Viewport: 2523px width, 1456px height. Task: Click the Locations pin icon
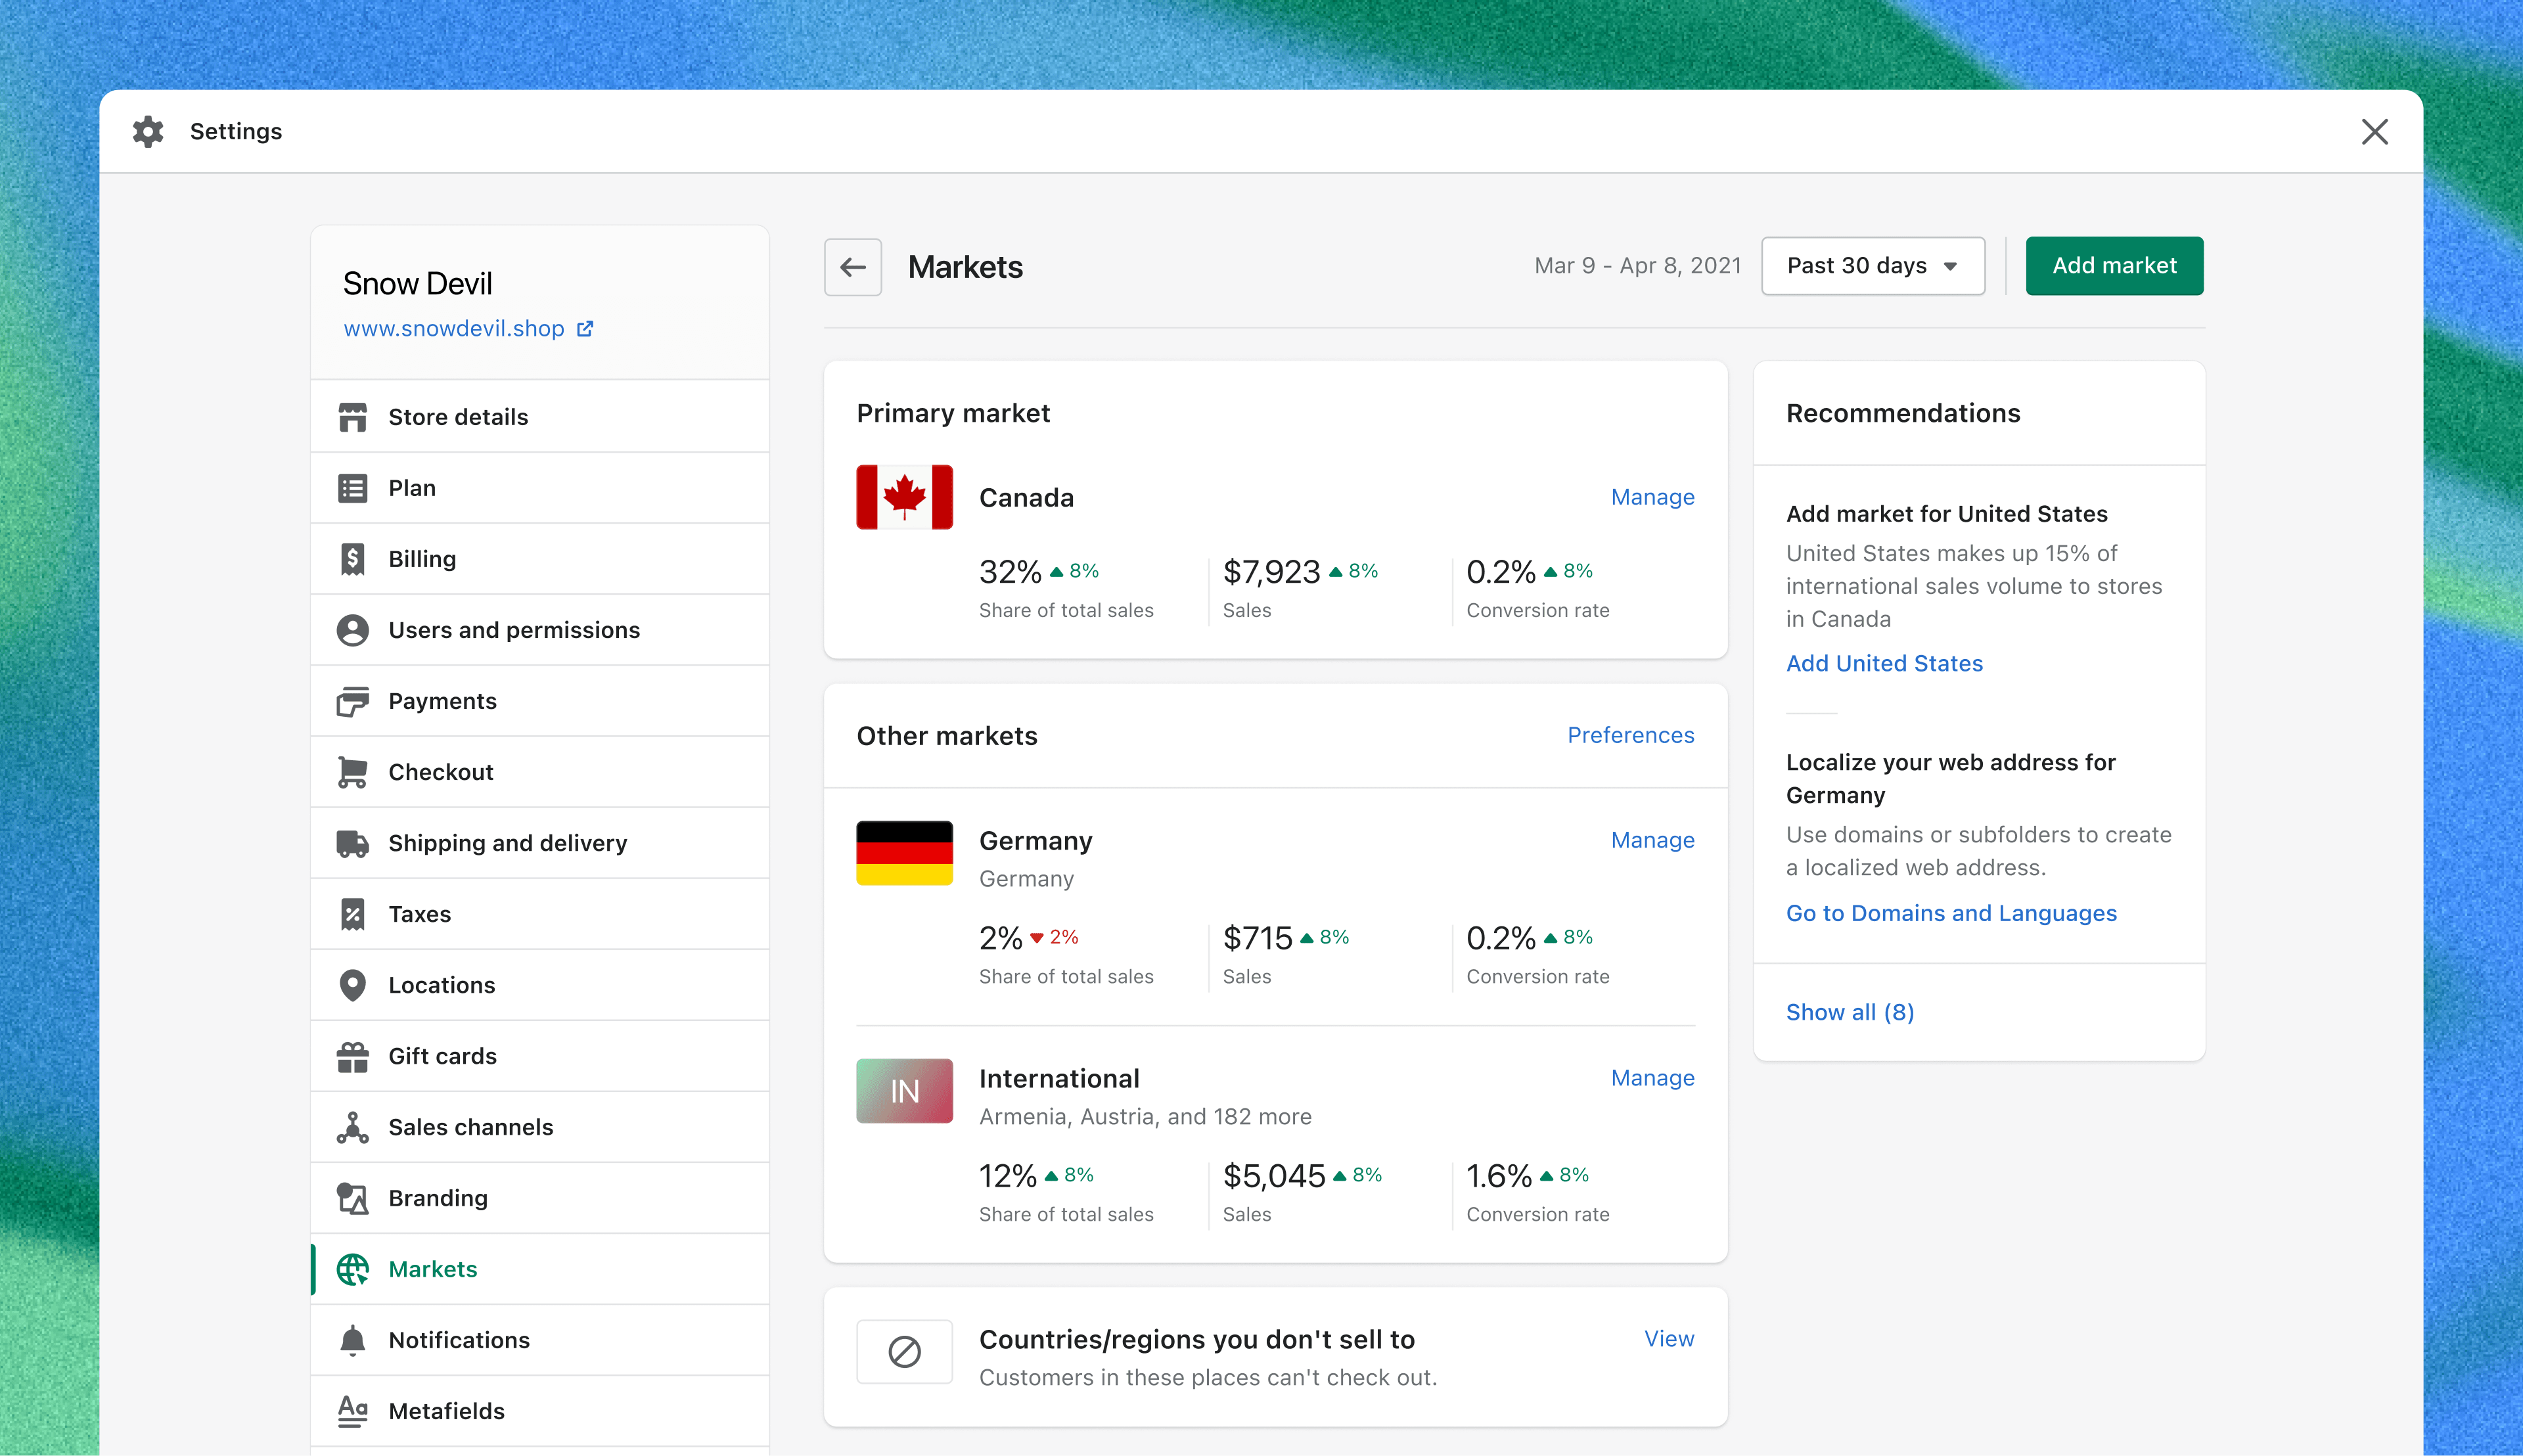coord(352,985)
